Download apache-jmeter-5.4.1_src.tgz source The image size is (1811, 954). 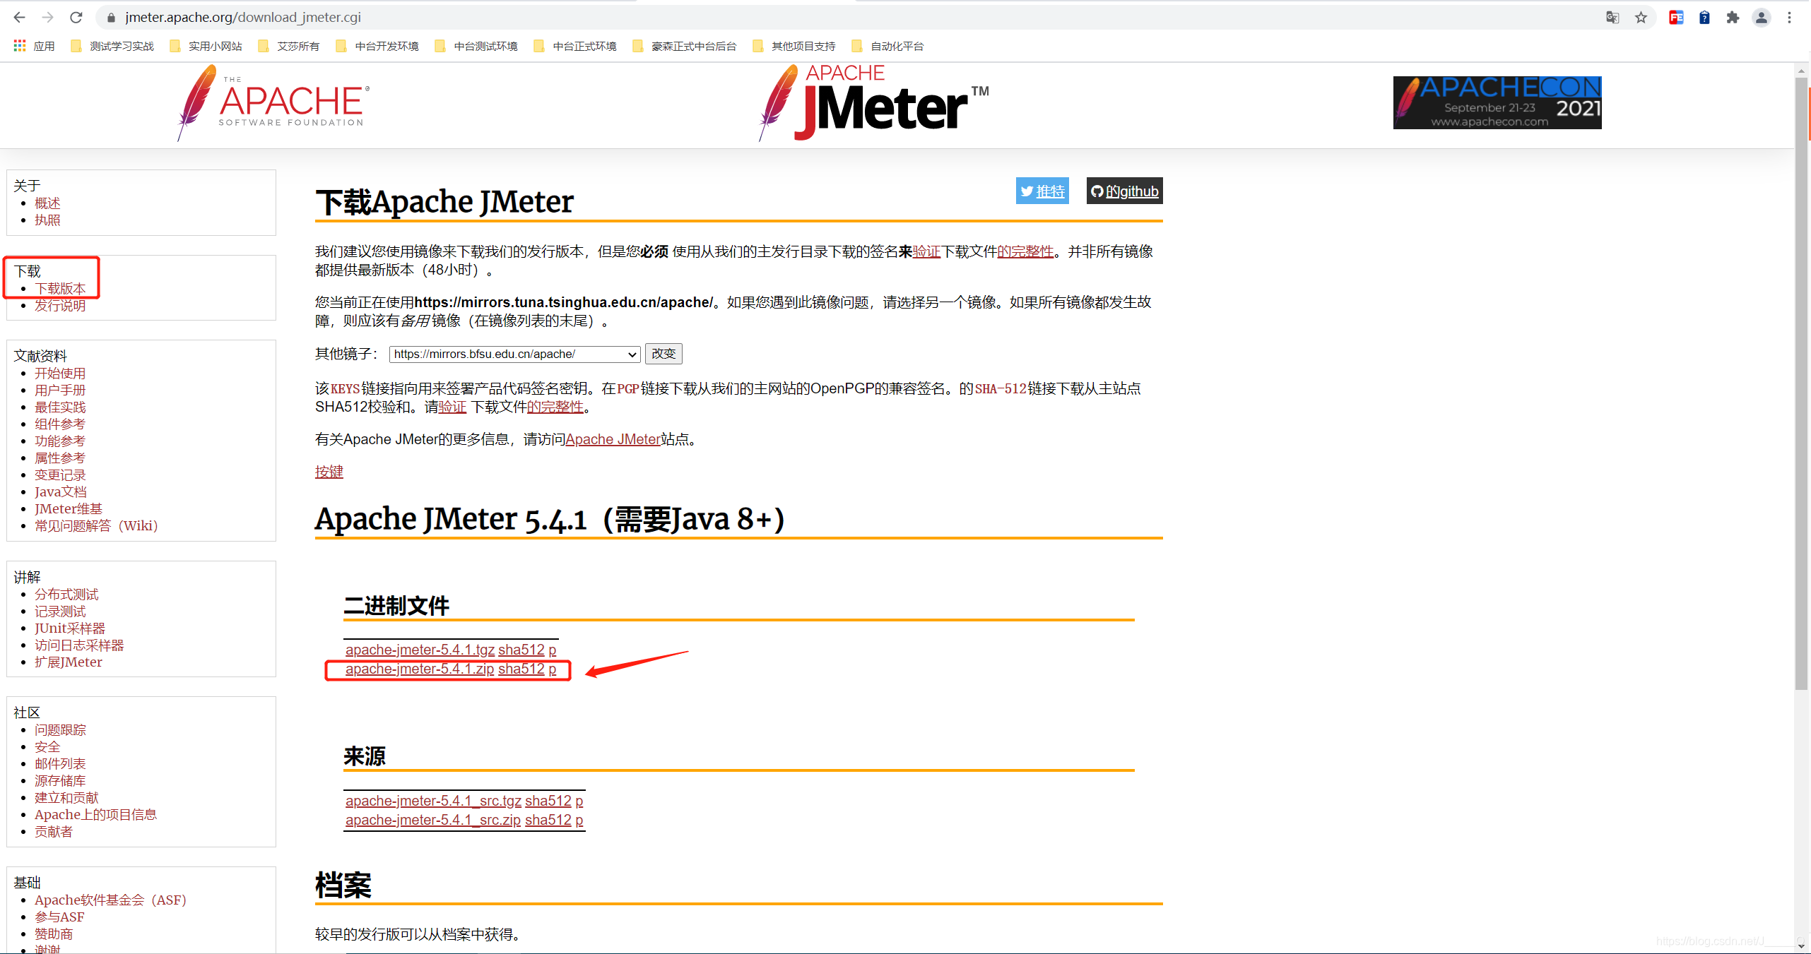click(433, 801)
